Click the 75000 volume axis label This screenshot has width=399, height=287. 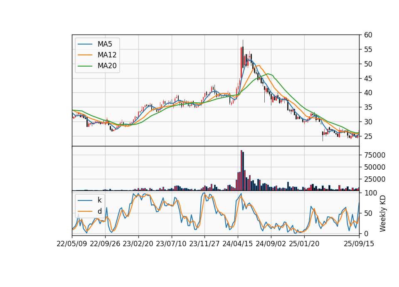click(x=374, y=155)
